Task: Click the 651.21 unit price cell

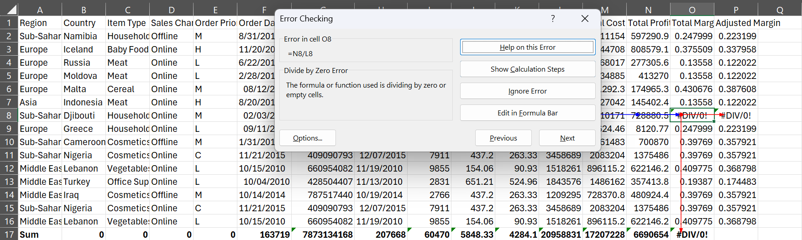Action: click(x=473, y=182)
